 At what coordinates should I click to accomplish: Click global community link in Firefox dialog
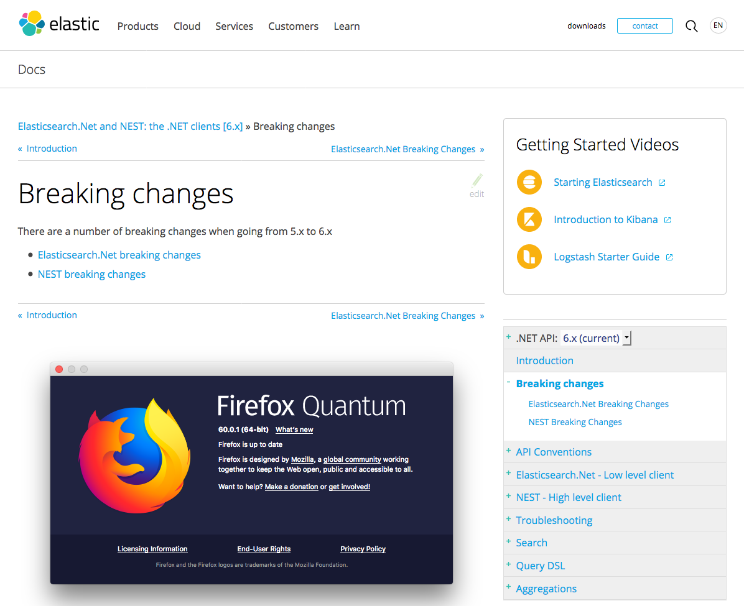point(352,459)
